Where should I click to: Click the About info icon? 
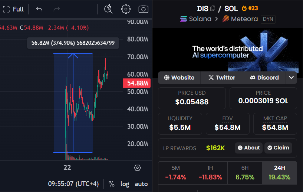(240, 148)
